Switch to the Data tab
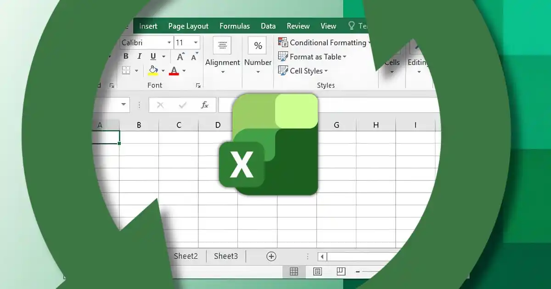This screenshot has width=551, height=289. [x=268, y=26]
